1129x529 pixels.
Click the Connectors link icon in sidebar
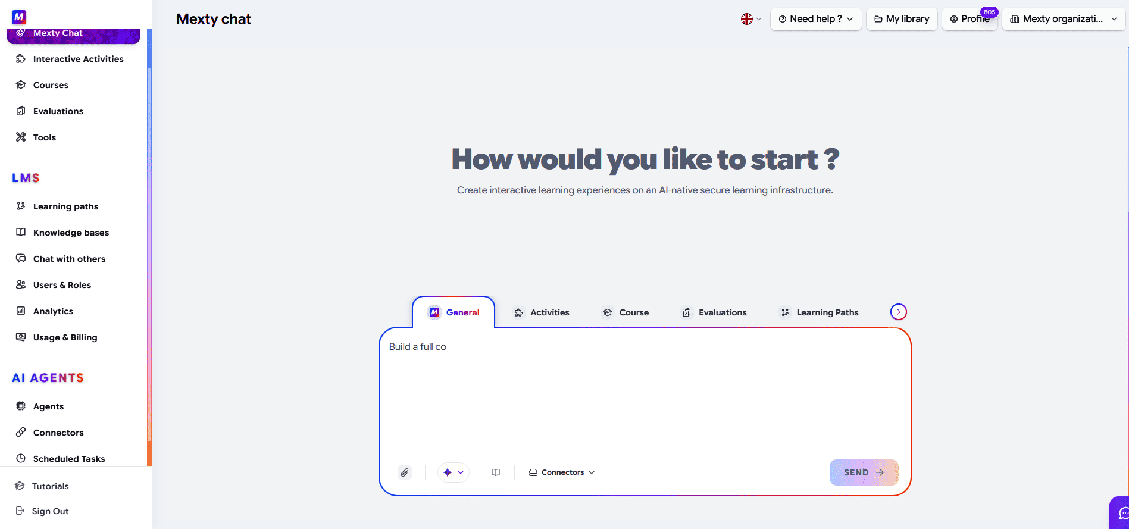pyautogui.click(x=21, y=432)
